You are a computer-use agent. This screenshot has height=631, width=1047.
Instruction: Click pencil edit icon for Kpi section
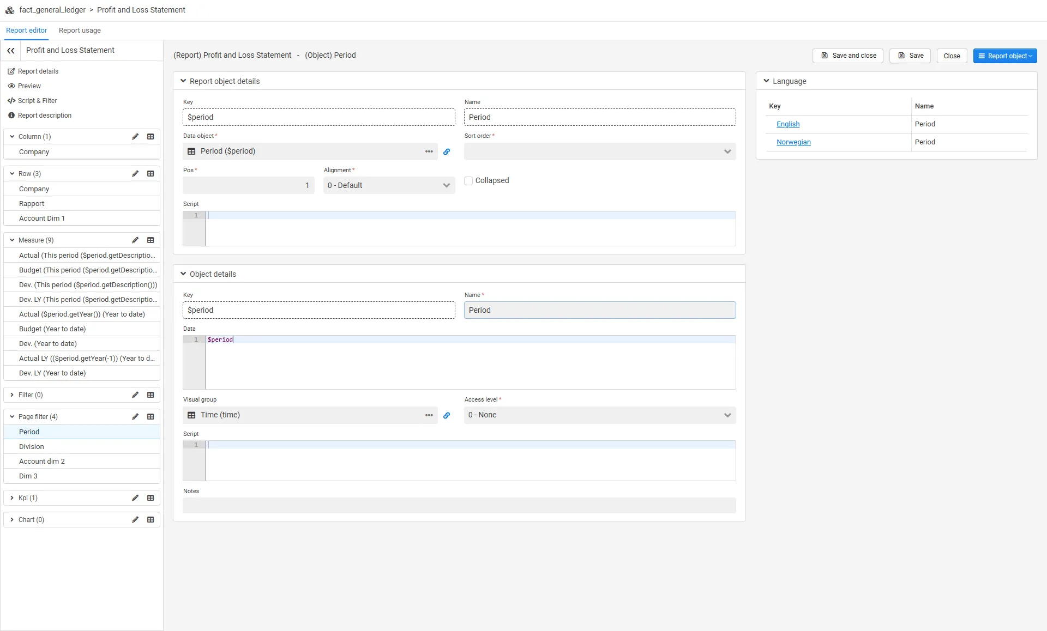click(x=135, y=498)
